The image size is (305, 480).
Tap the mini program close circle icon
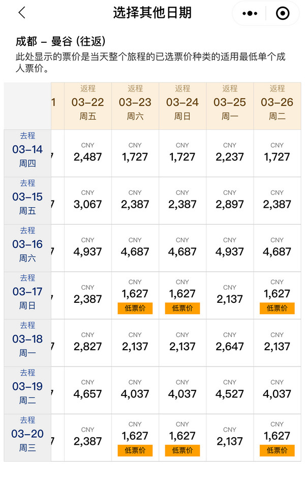pos(283,13)
